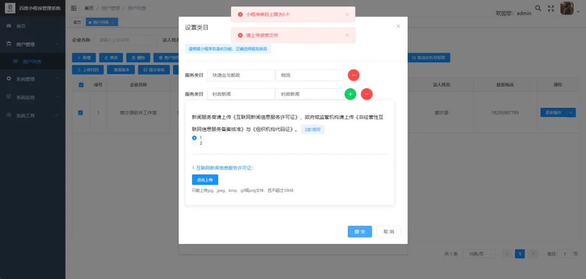Click the 上传代码 button
The image size is (586, 279).
coord(88,70)
